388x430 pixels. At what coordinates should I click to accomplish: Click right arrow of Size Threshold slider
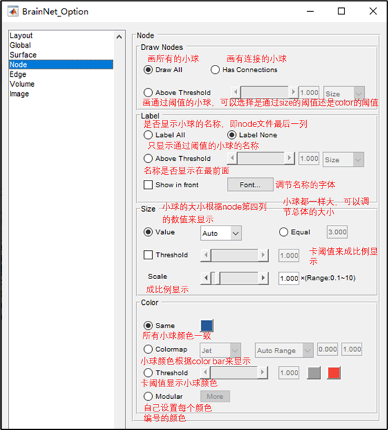263,255
